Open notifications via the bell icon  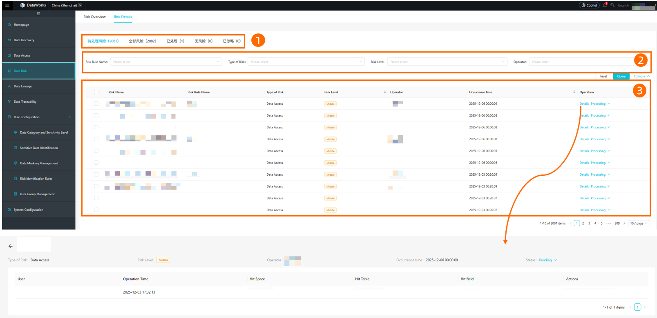tap(605, 5)
